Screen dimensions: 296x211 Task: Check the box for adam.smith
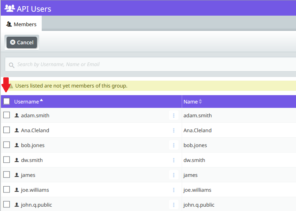(7, 115)
